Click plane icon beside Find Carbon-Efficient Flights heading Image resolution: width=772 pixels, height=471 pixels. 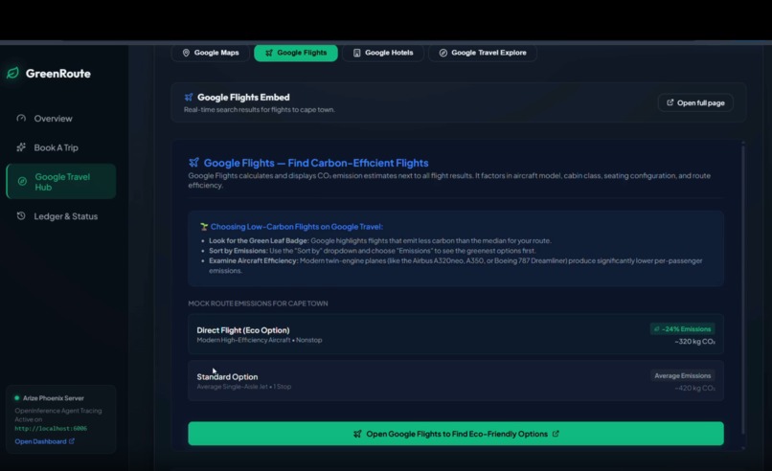[x=194, y=162]
